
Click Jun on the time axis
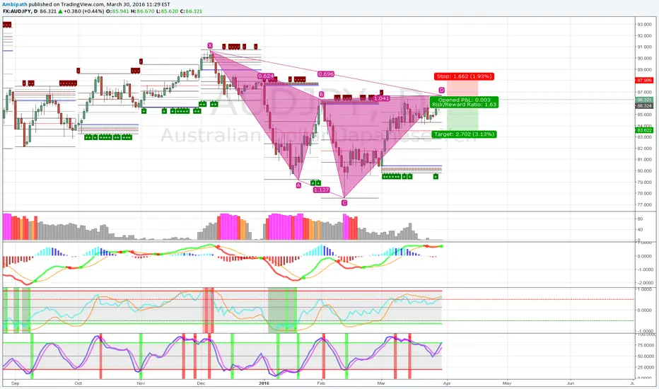[571, 383]
